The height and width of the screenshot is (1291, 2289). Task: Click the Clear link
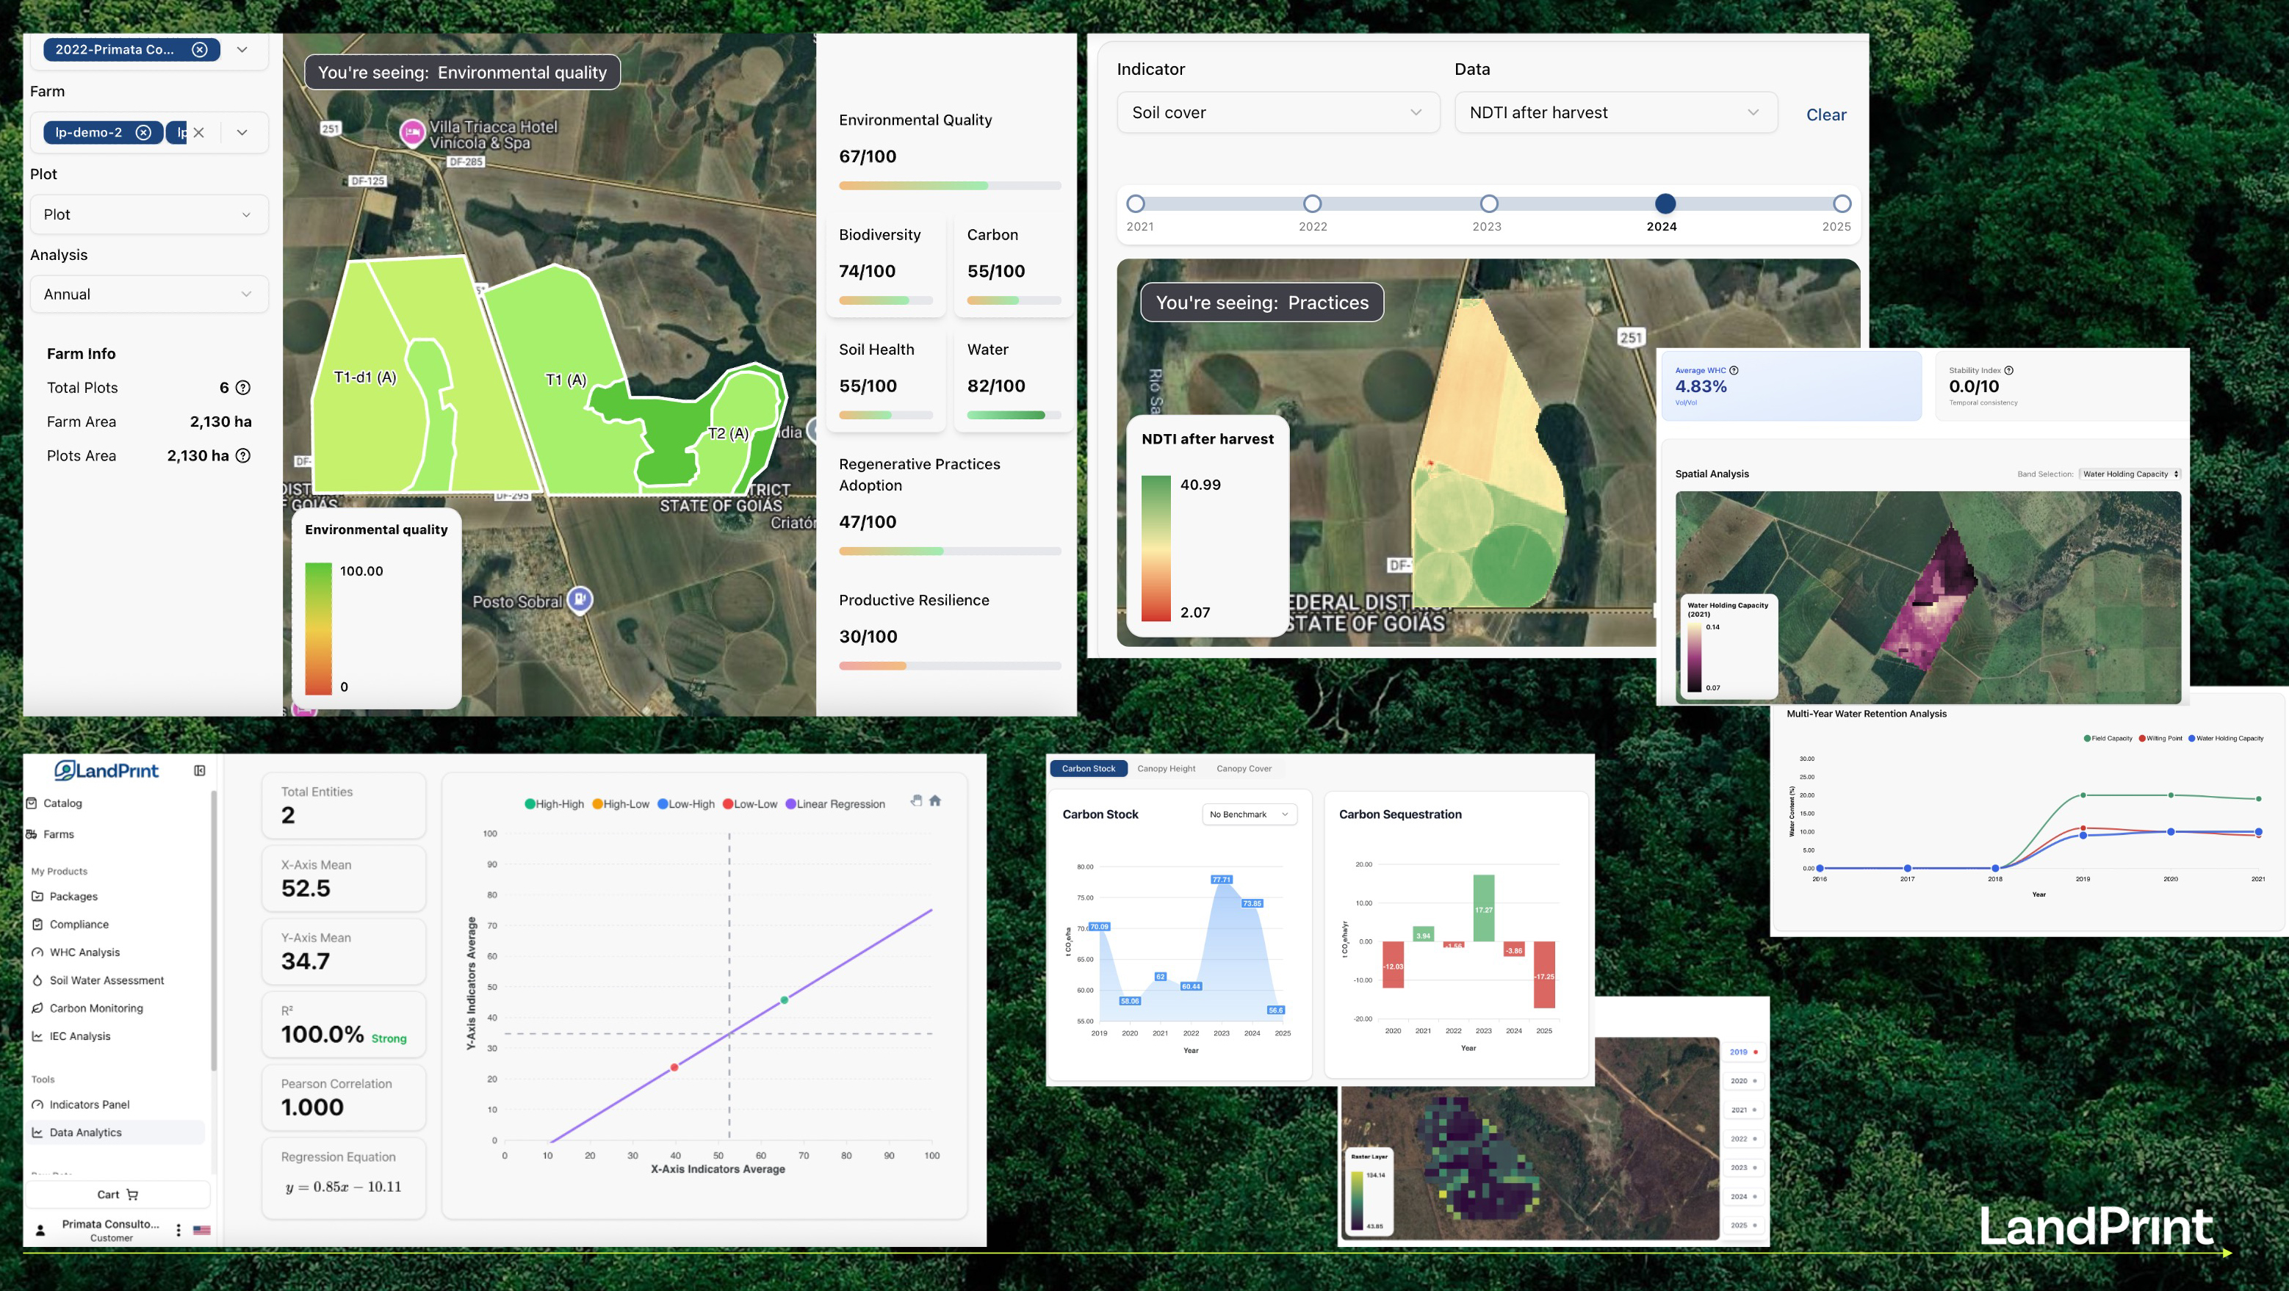1825,115
